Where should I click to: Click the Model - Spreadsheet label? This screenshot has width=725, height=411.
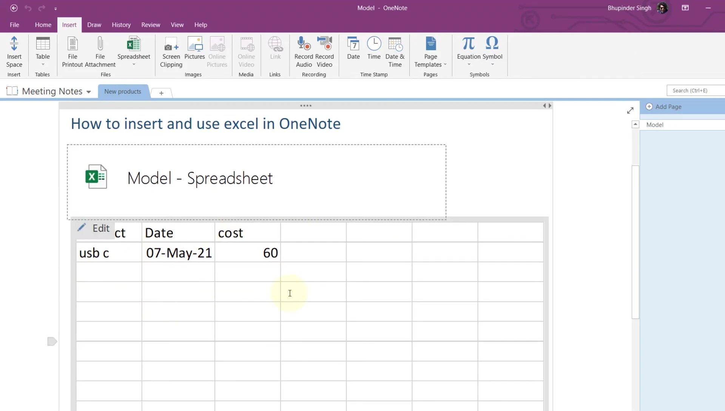(200, 178)
